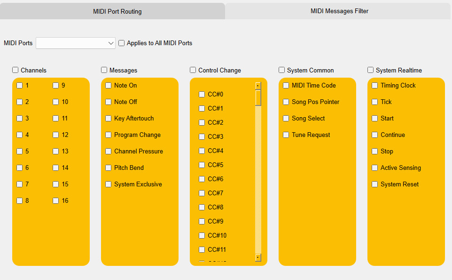Click the Control Change scrollbar thumb
Screen dimensions: 452x280
pyautogui.click(x=258, y=97)
